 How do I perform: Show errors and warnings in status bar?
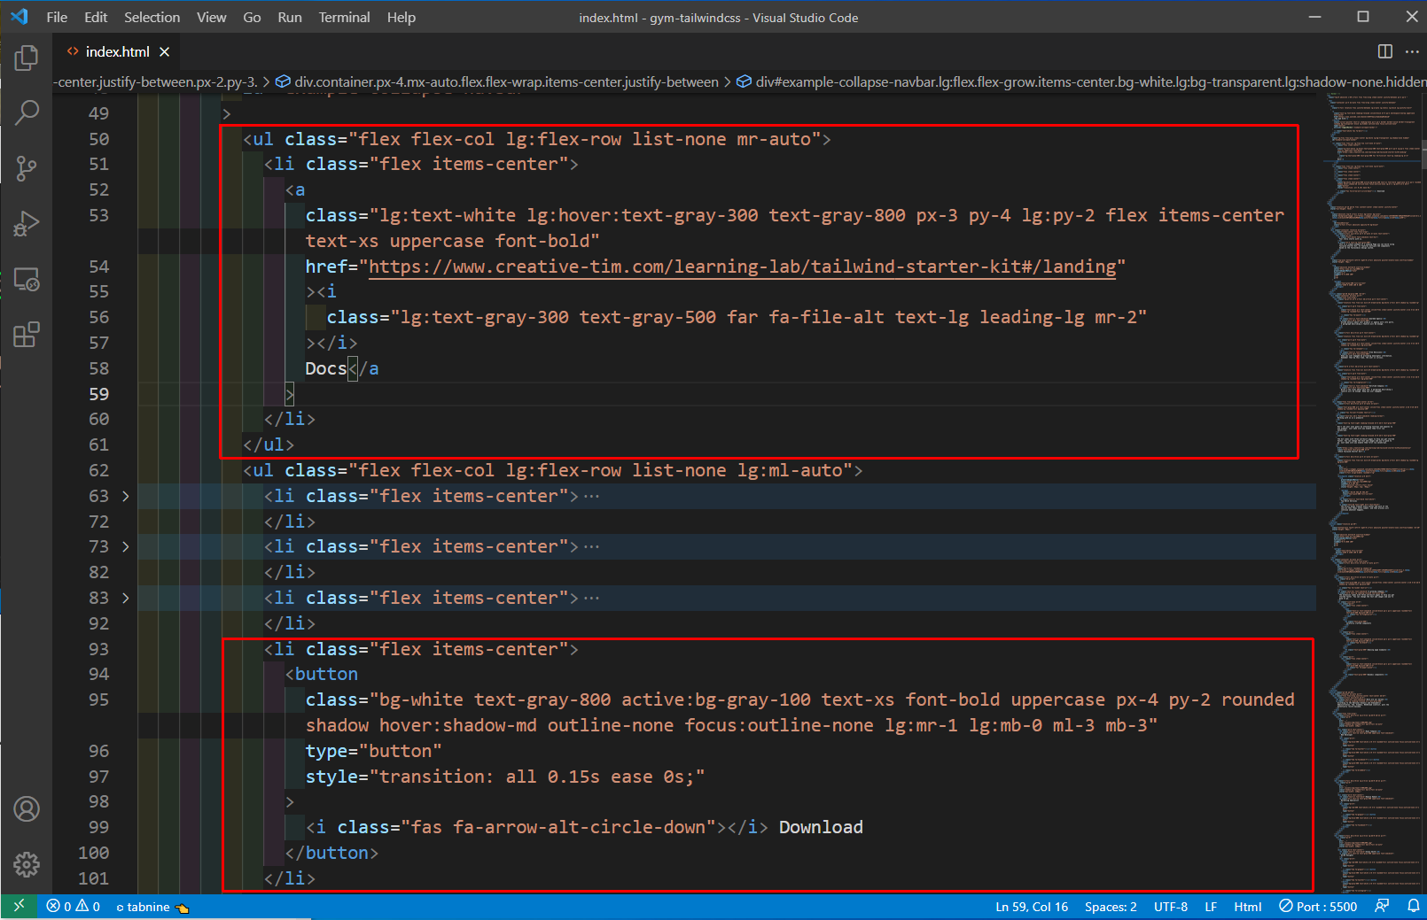click(x=74, y=907)
